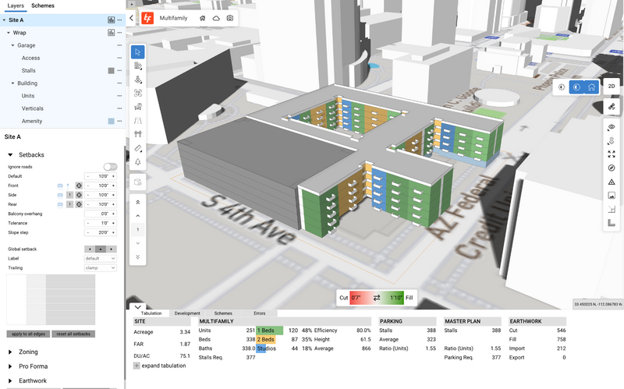This screenshot has height=389, width=624.
Task: Toggle the 2D view button
Action: 612,87
